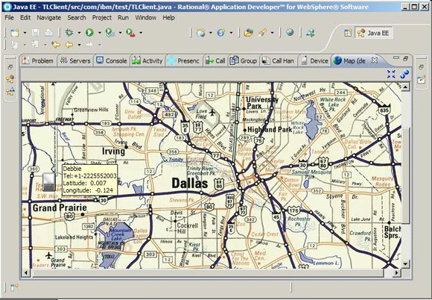This screenshot has width=432, height=300.
Task: Click the map scroll down arrow
Action: (405, 264)
